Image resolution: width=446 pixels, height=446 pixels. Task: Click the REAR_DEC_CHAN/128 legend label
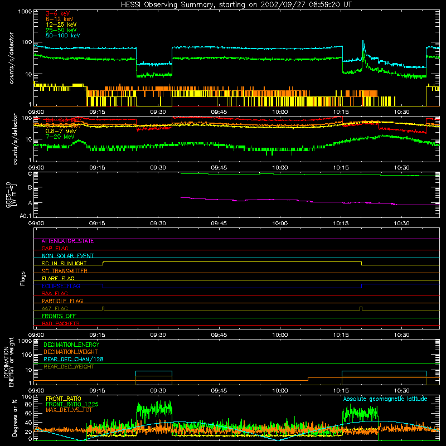coord(74,360)
